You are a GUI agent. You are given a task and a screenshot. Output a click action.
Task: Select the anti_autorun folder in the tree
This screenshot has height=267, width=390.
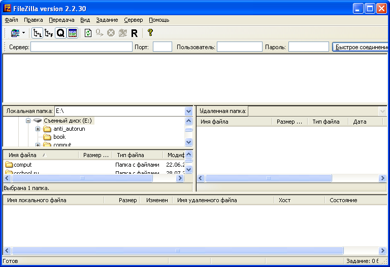pos(69,129)
